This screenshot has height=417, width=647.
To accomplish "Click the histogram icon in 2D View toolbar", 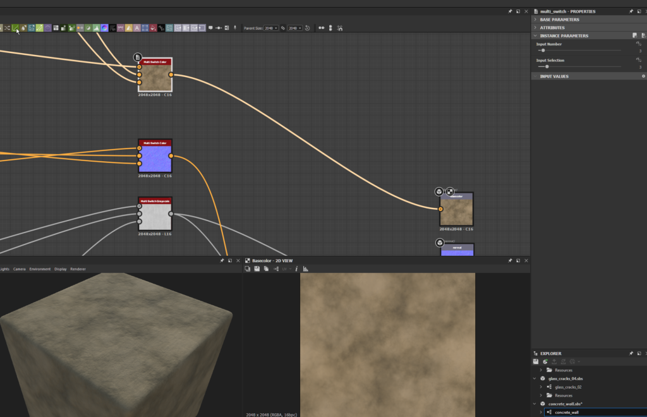I will pos(305,269).
